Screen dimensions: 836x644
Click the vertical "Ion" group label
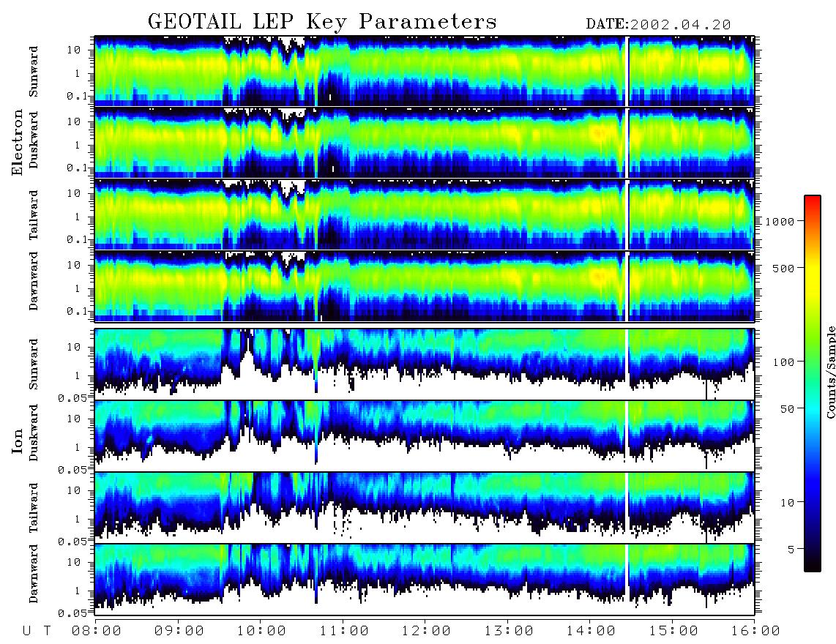click(18, 441)
